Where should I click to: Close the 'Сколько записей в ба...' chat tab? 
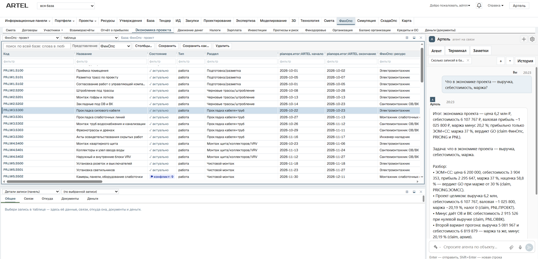pyautogui.click(x=468, y=60)
